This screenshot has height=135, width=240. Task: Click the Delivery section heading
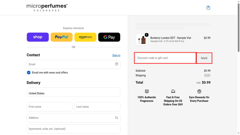point(33,83)
